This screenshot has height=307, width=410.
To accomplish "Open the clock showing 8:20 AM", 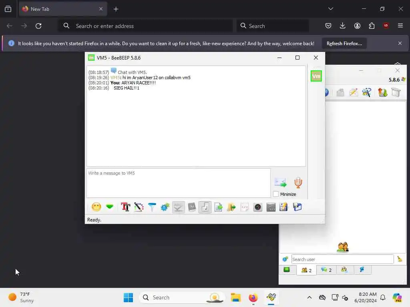I will [366, 297].
